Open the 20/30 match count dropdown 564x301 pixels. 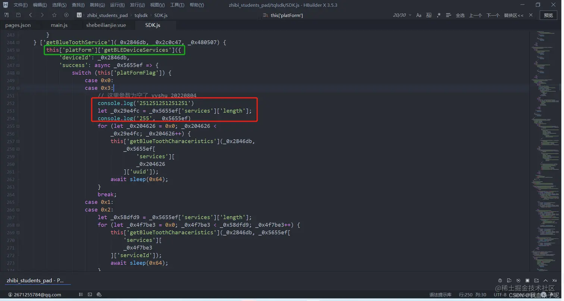point(402,15)
